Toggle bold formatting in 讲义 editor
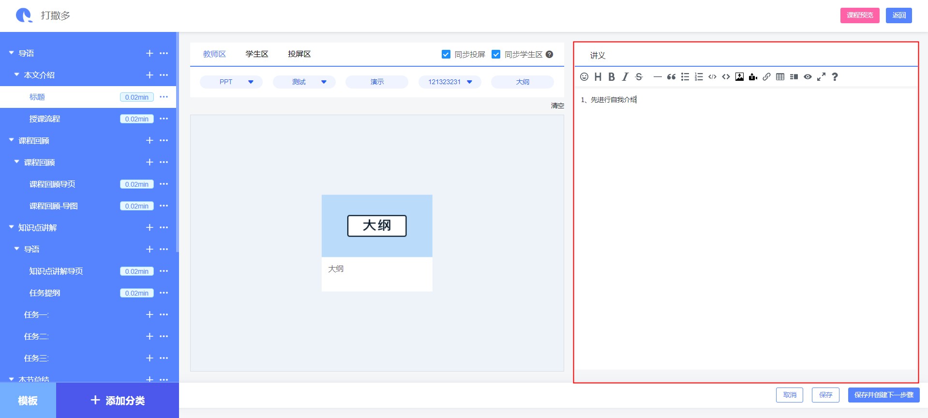928x418 pixels. click(612, 76)
